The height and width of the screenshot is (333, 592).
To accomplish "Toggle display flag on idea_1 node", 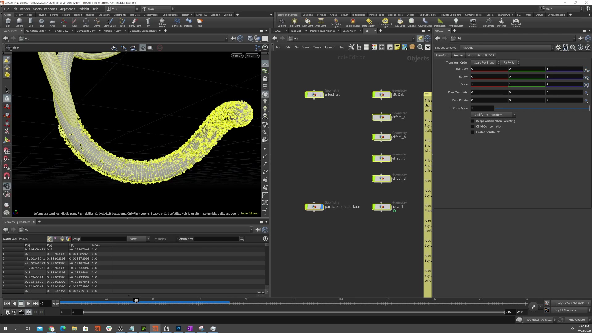I will pyautogui.click(x=389, y=207).
